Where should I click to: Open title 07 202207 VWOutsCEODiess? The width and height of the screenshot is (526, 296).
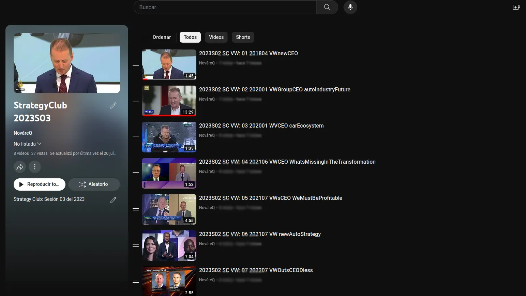pos(256,270)
